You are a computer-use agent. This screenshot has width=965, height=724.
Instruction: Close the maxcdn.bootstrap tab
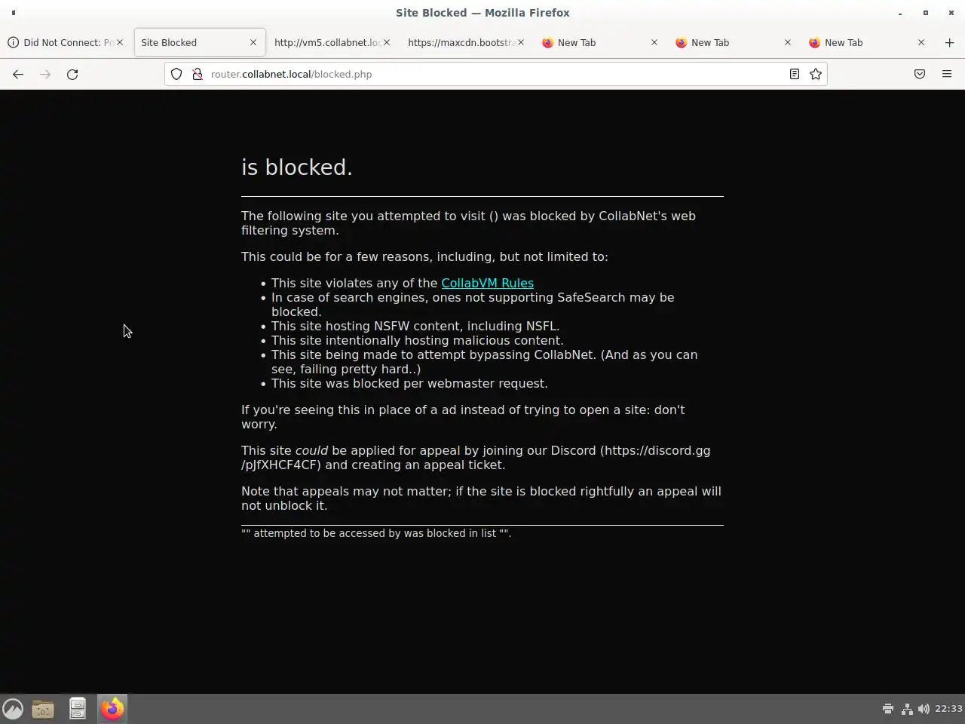[520, 42]
